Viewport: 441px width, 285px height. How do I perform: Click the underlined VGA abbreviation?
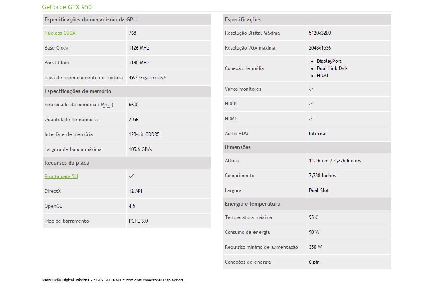pos(253,48)
